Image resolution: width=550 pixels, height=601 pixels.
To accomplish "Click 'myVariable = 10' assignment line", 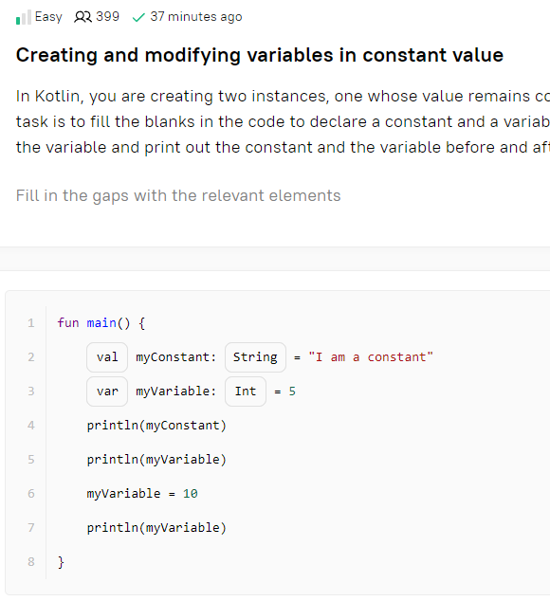I will tap(142, 494).
